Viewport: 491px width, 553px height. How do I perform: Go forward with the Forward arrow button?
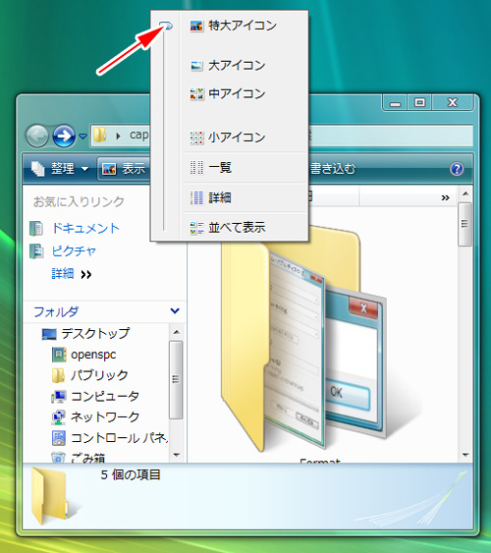tap(64, 136)
